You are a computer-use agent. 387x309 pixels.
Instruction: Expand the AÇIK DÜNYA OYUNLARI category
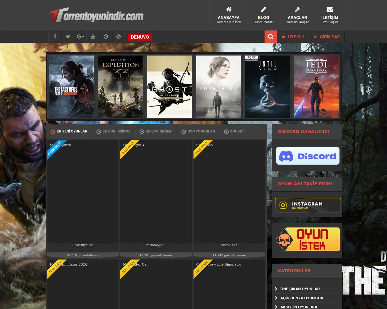(301, 298)
